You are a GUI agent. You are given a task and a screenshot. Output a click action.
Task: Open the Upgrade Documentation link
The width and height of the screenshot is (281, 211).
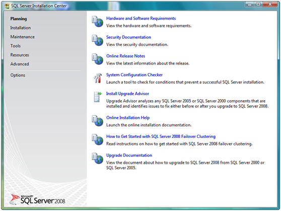[129, 156]
